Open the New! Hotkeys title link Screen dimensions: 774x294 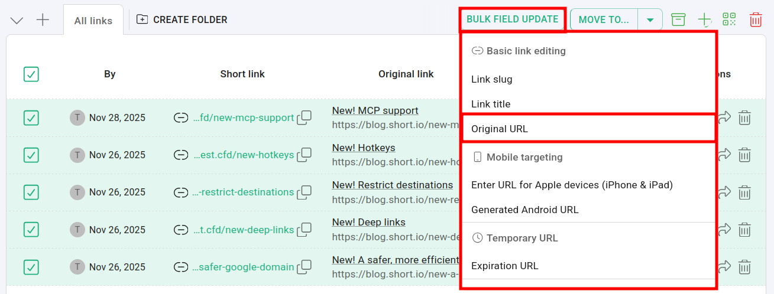click(364, 148)
